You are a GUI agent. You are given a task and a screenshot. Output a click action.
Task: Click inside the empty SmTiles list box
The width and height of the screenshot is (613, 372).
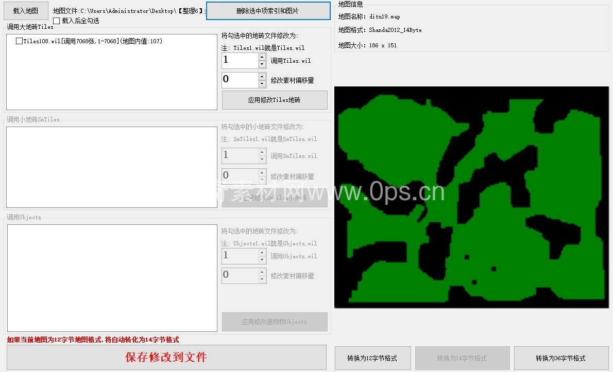coord(111,167)
